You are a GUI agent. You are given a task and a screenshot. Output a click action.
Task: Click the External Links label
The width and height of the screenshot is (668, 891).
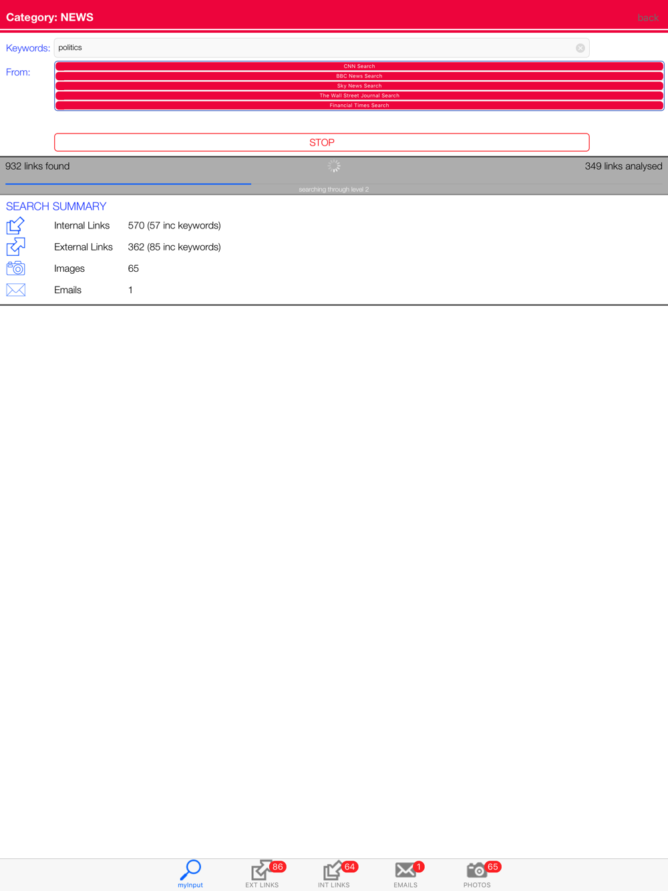(83, 247)
